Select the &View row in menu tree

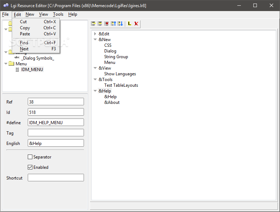pos(105,68)
